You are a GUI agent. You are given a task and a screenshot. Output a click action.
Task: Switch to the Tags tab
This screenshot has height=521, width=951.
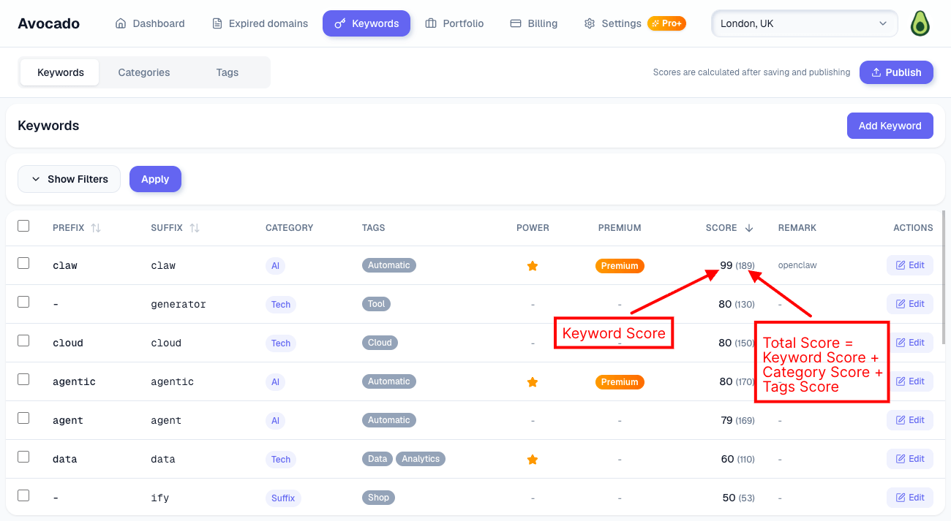pos(228,72)
